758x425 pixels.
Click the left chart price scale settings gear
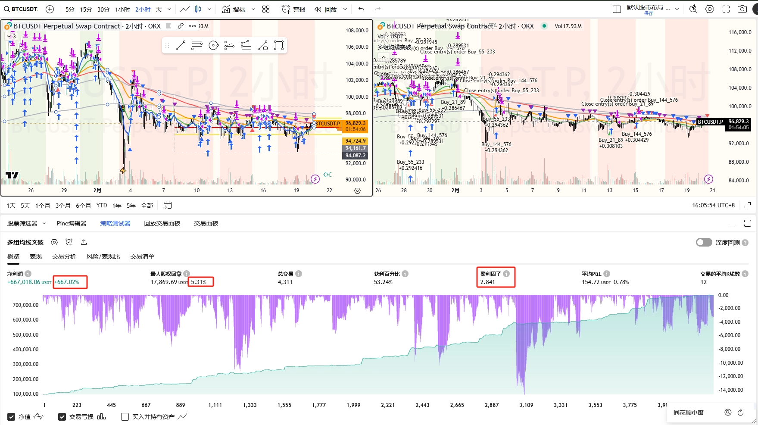point(357,191)
